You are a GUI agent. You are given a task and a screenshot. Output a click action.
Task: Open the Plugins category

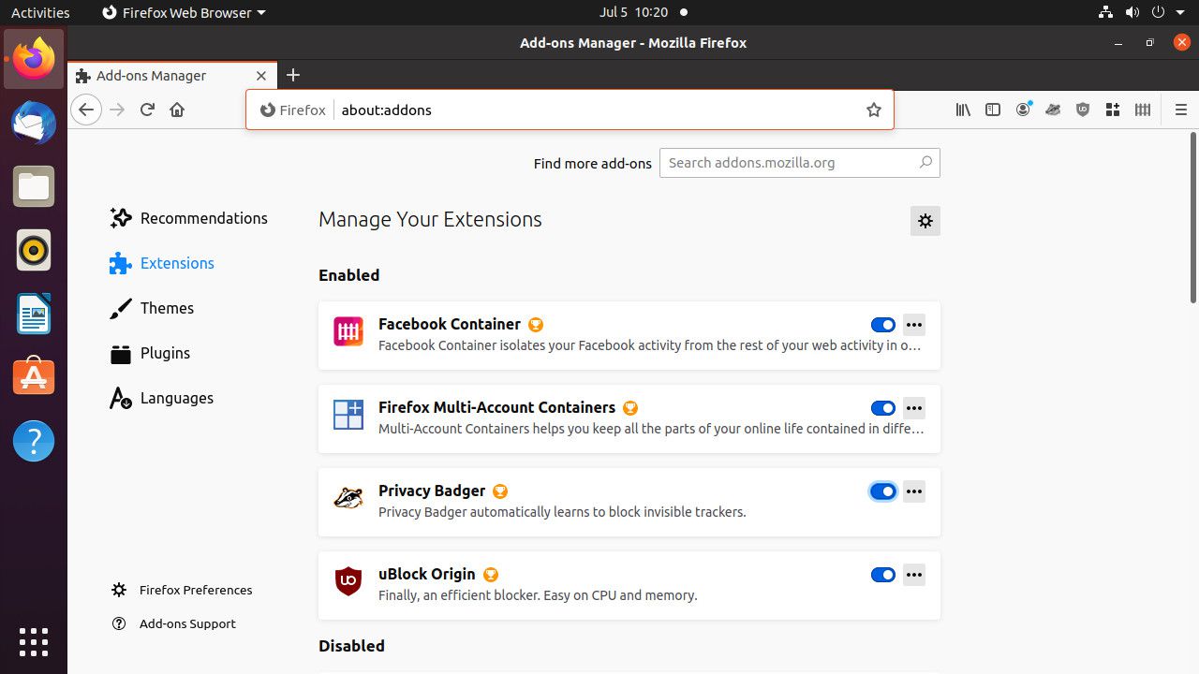tap(150, 353)
